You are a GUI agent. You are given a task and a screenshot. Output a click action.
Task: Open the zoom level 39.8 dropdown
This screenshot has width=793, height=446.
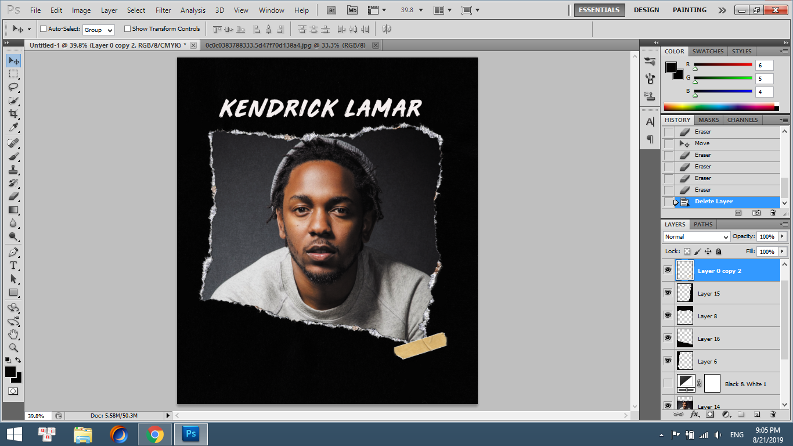[x=421, y=10]
